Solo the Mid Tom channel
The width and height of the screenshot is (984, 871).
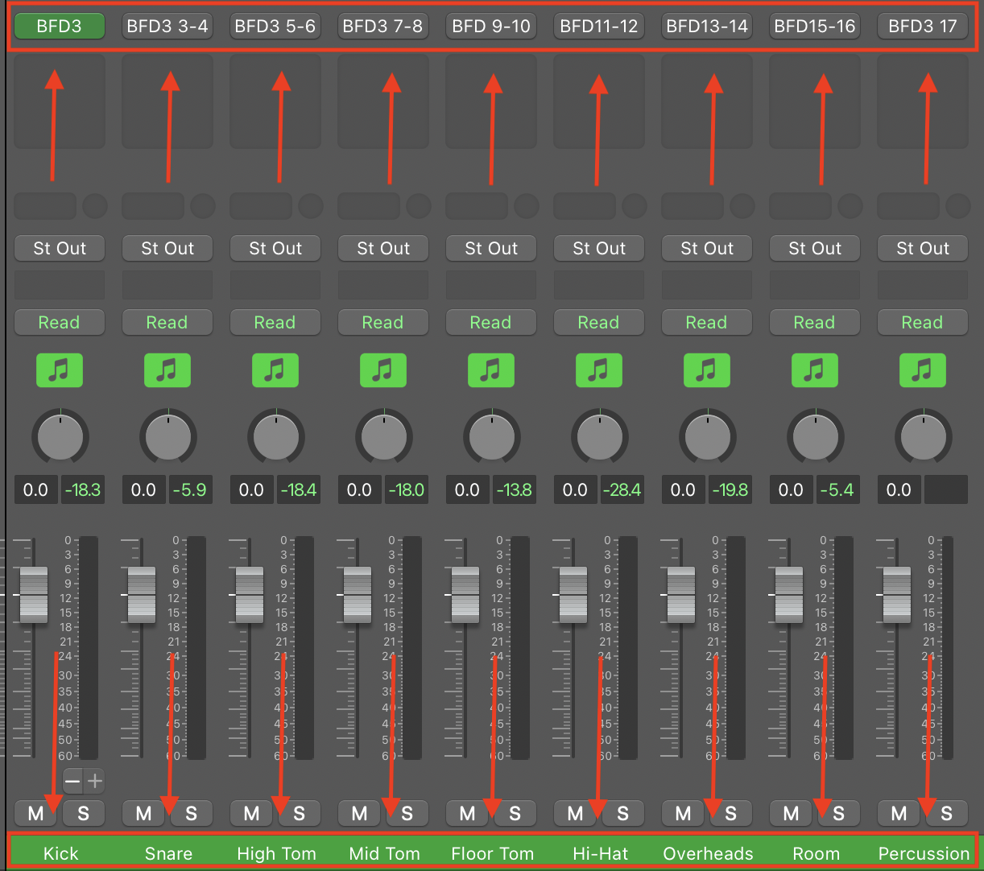(x=407, y=814)
